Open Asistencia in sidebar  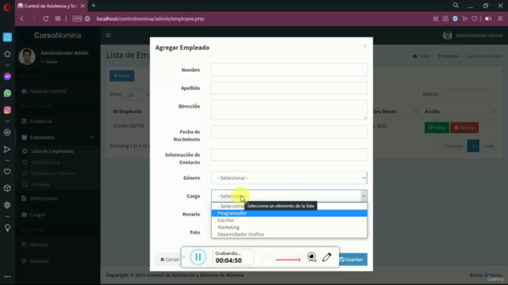pos(40,121)
